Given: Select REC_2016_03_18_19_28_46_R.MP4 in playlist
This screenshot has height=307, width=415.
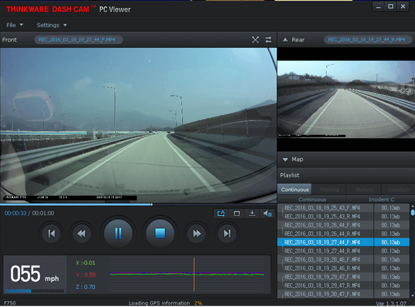Looking at the screenshot, I should 343,268.
